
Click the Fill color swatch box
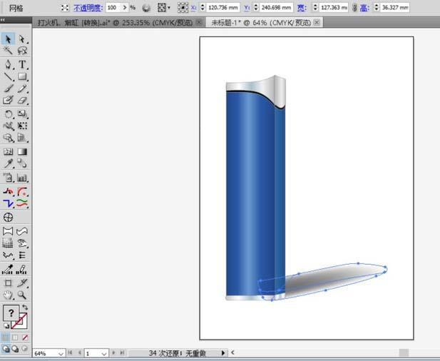pyautogui.click(x=11, y=315)
